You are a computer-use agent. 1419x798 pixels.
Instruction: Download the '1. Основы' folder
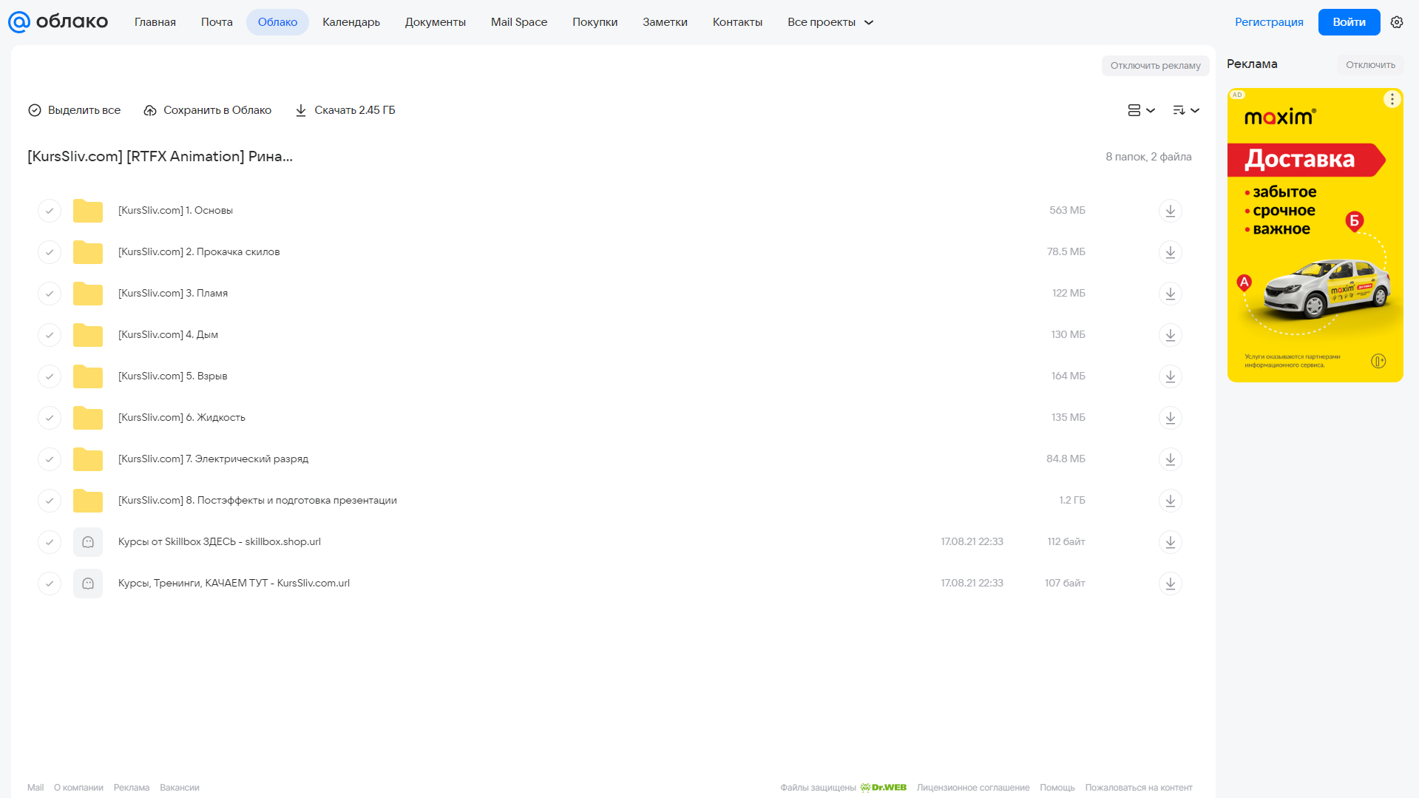(x=1170, y=211)
